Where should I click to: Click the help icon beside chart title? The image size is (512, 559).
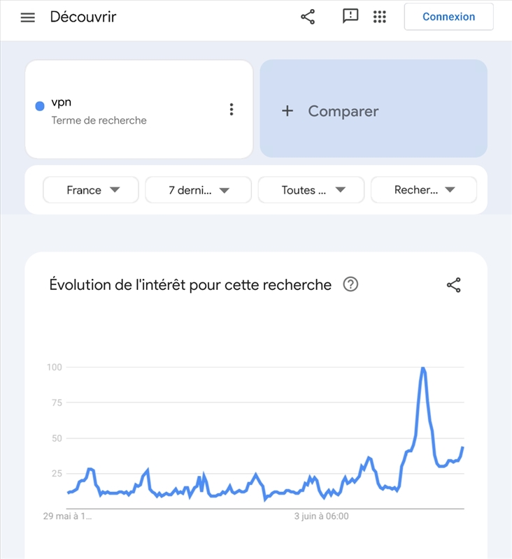350,284
